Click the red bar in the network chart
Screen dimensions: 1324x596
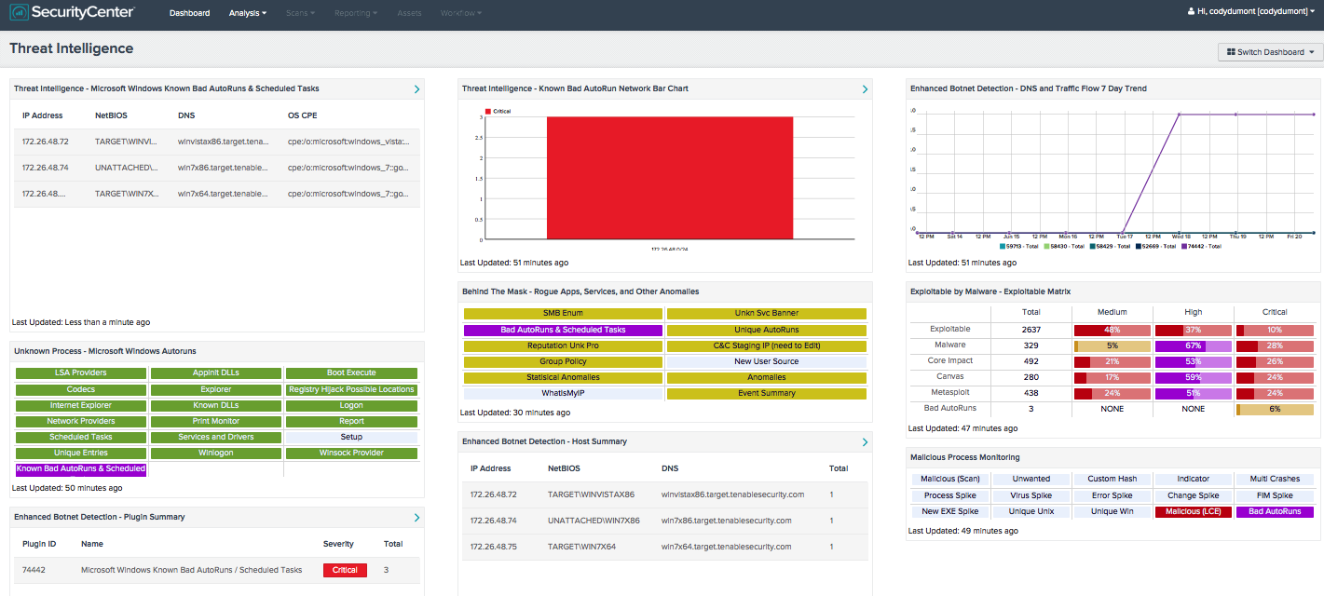(670, 179)
